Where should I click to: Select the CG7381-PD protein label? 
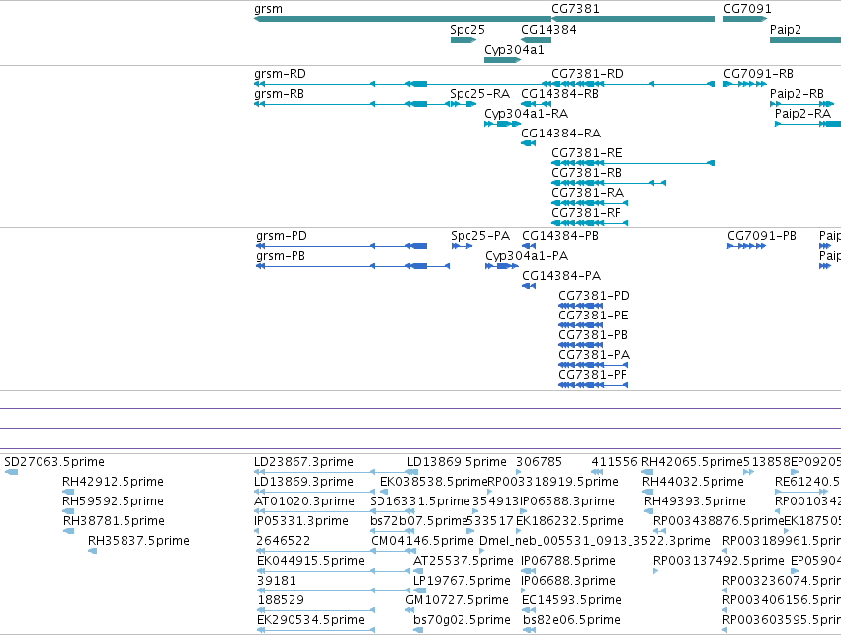click(x=594, y=297)
